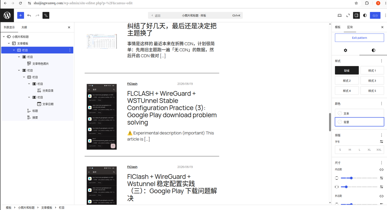The height and width of the screenshot is (210, 387).
Task: Click the 返回 back button in header
Action: click(156, 15)
